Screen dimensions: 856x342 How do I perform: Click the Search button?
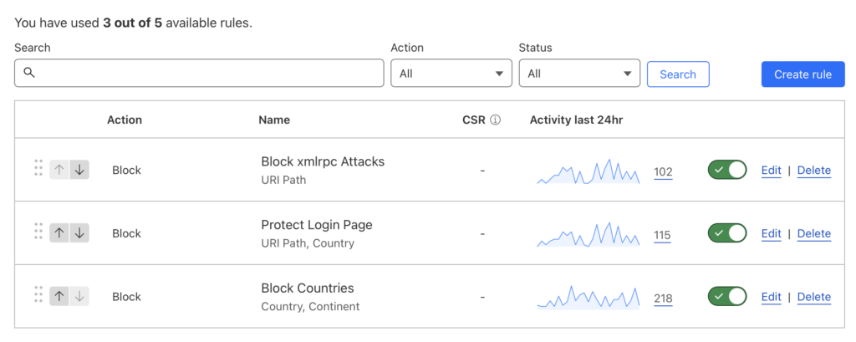(678, 74)
